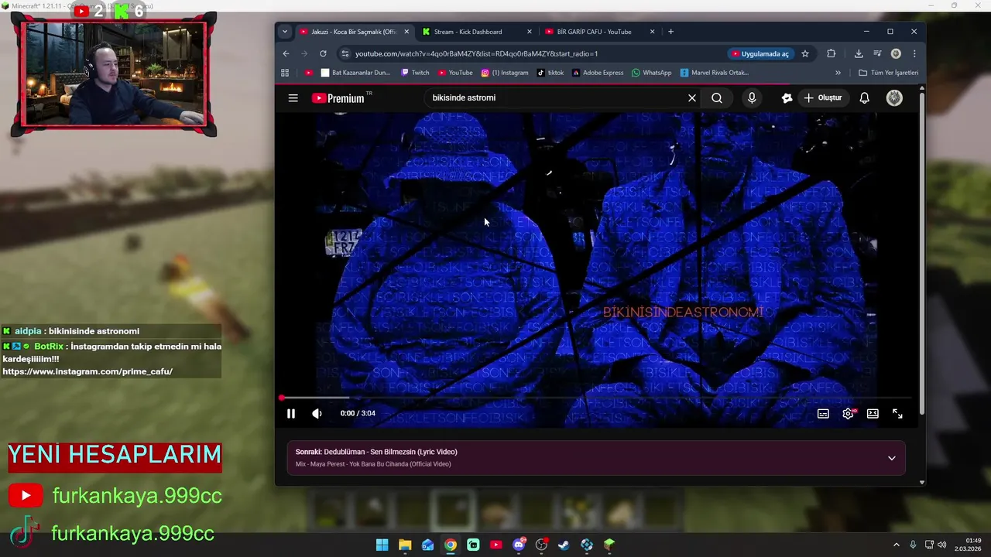The height and width of the screenshot is (557, 991).
Task: Click the Uygulamada aç button
Action: (760, 53)
